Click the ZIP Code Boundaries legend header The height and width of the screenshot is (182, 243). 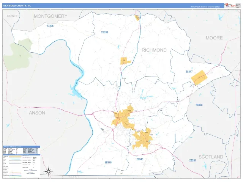21,147
